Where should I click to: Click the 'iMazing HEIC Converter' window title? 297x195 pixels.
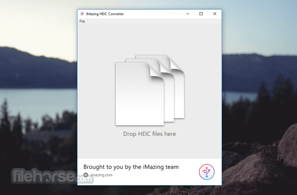pyautogui.click(x=105, y=14)
